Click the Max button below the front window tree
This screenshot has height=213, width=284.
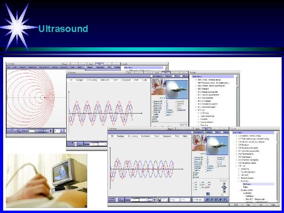pyautogui.click(x=248, y=205)
